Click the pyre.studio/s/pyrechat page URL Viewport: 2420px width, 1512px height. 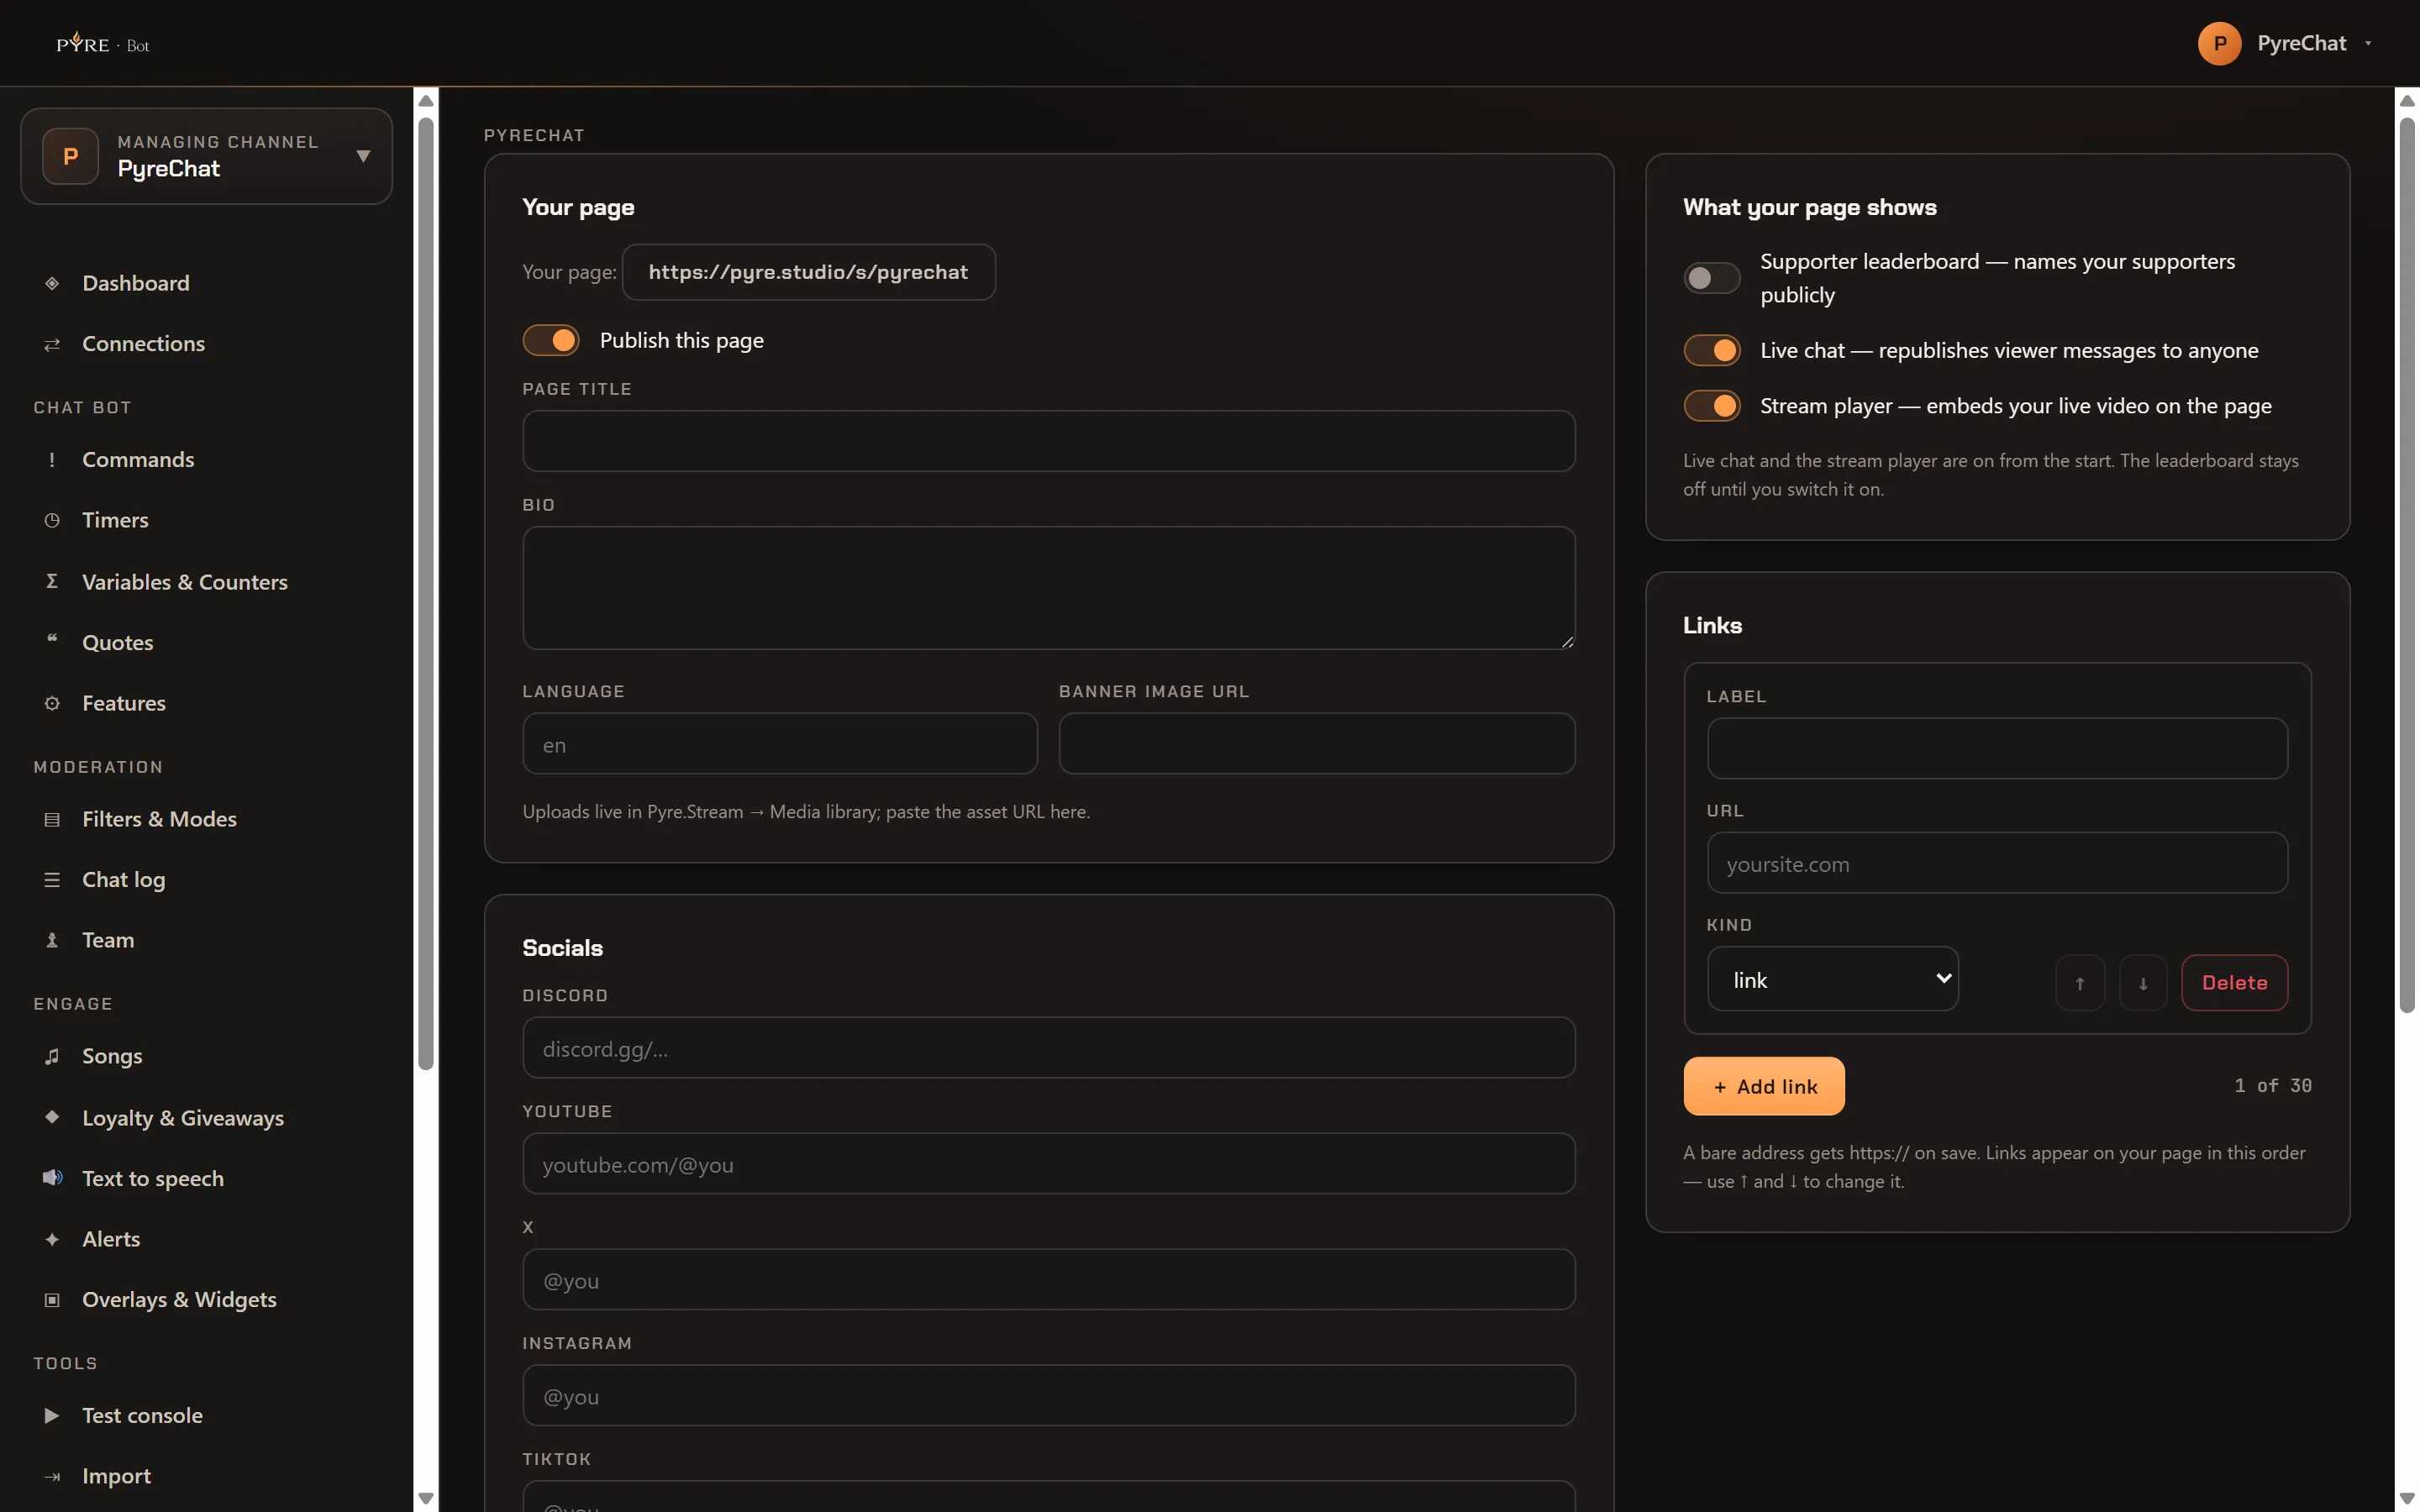point(808,272)
